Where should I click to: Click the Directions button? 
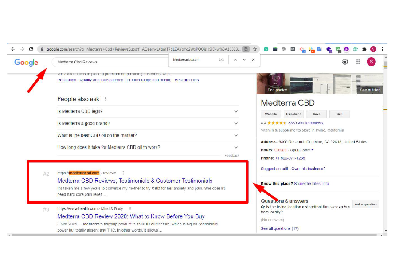293,114
